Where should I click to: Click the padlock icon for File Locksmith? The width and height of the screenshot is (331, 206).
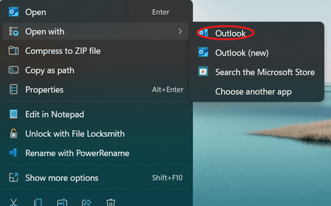pyautogui.click(x=13, y=134)
